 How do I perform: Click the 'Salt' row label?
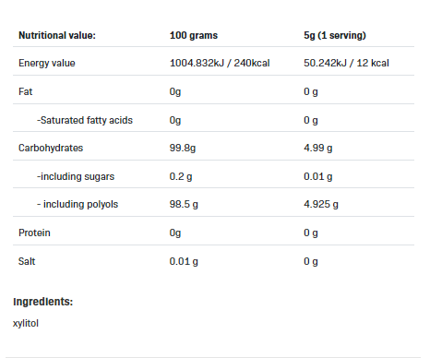(27, 261)
